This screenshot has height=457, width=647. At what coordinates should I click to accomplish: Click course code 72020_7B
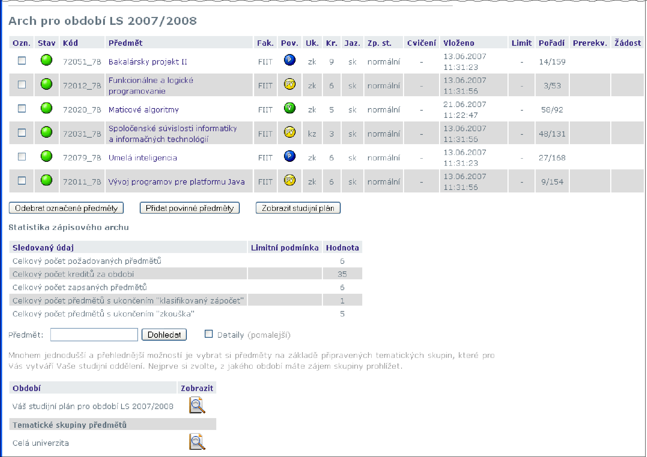(82, 110)
